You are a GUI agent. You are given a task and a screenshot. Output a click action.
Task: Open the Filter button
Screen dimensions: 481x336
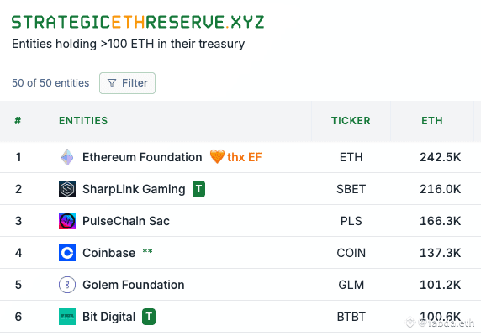127,83
